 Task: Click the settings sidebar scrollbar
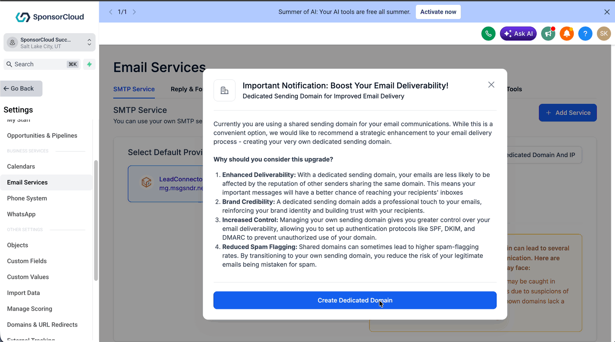tap(96, 220)
